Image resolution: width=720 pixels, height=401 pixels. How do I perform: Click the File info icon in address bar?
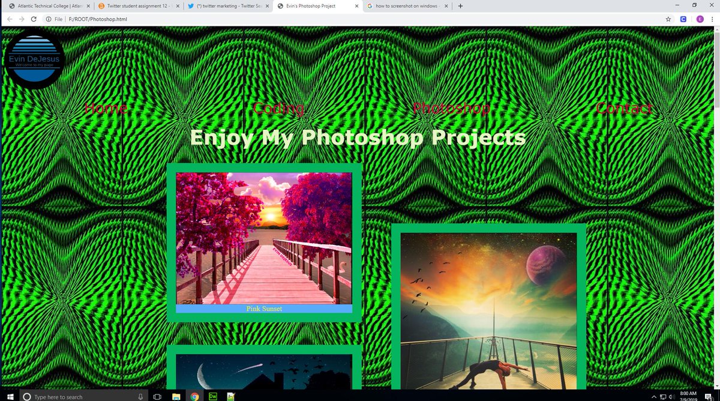click(49, 19)
